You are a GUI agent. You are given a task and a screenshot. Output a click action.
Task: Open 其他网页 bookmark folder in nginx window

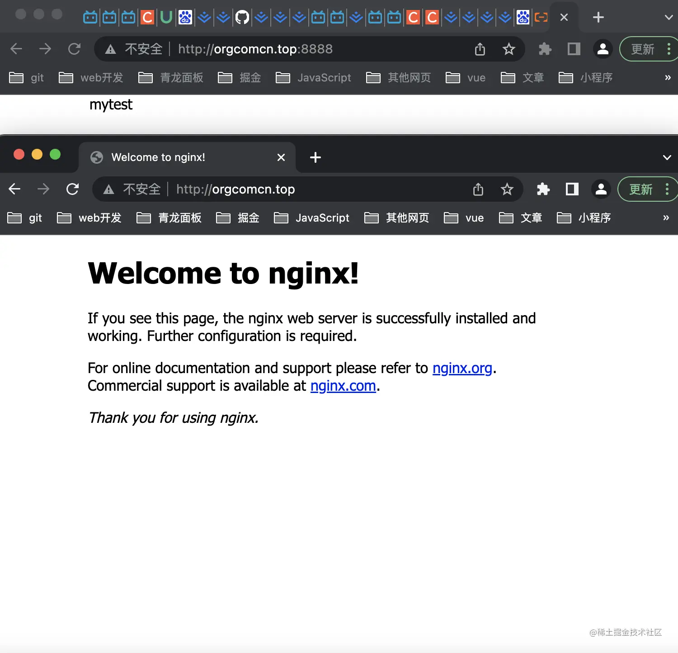click(x=396, y=218)
